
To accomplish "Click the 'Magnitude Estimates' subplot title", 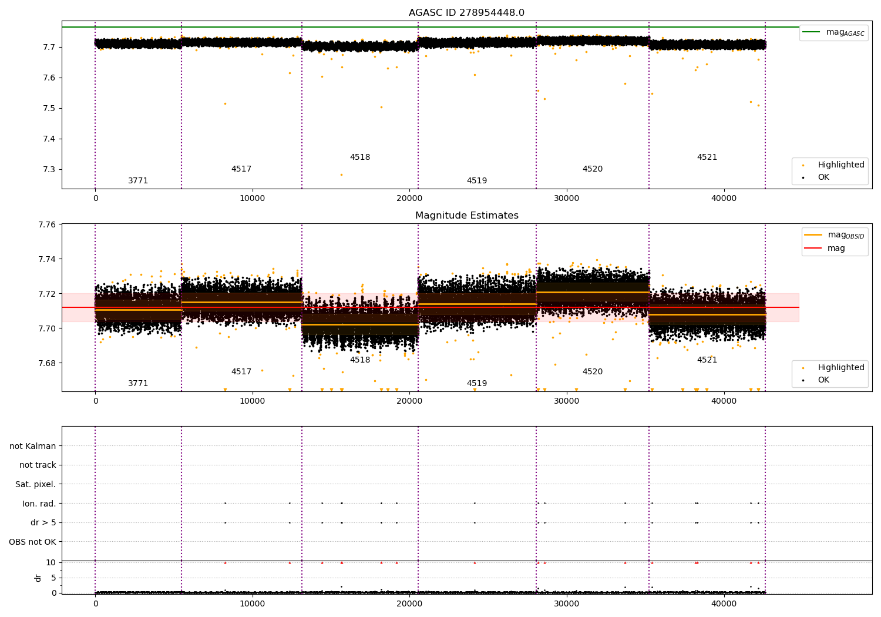I will (466, 216).
